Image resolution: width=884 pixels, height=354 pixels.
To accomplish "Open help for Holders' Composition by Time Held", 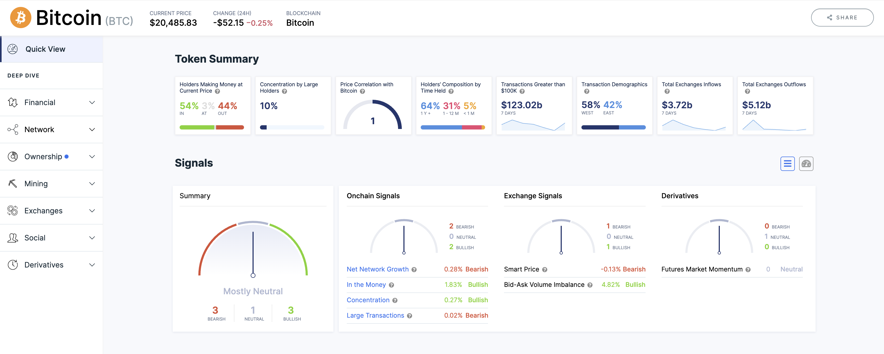I will 451,91.
